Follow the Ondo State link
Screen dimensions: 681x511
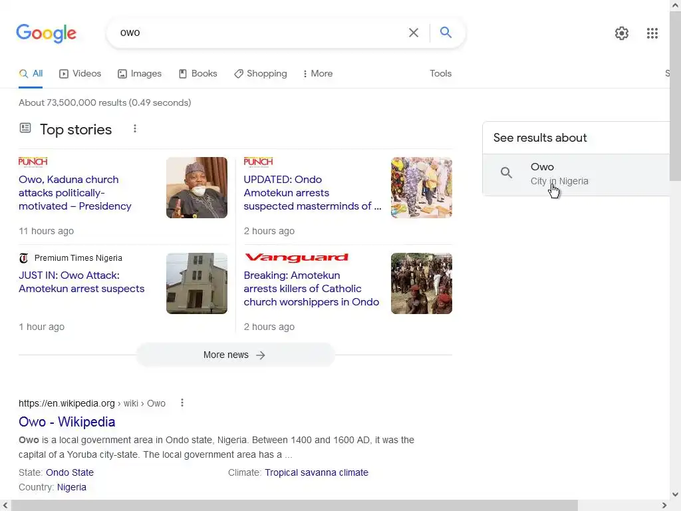[69, 472]
